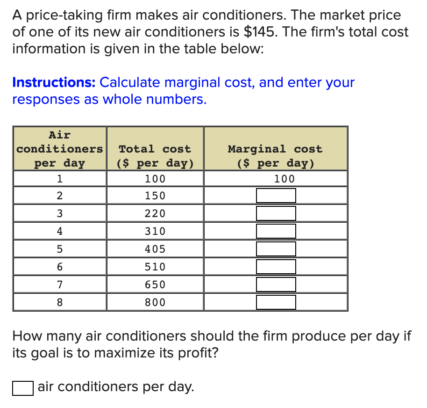The image size is (427, 408).
Task: Click the marginal cost input for 4 air conditioners
Action: (276, 231)
